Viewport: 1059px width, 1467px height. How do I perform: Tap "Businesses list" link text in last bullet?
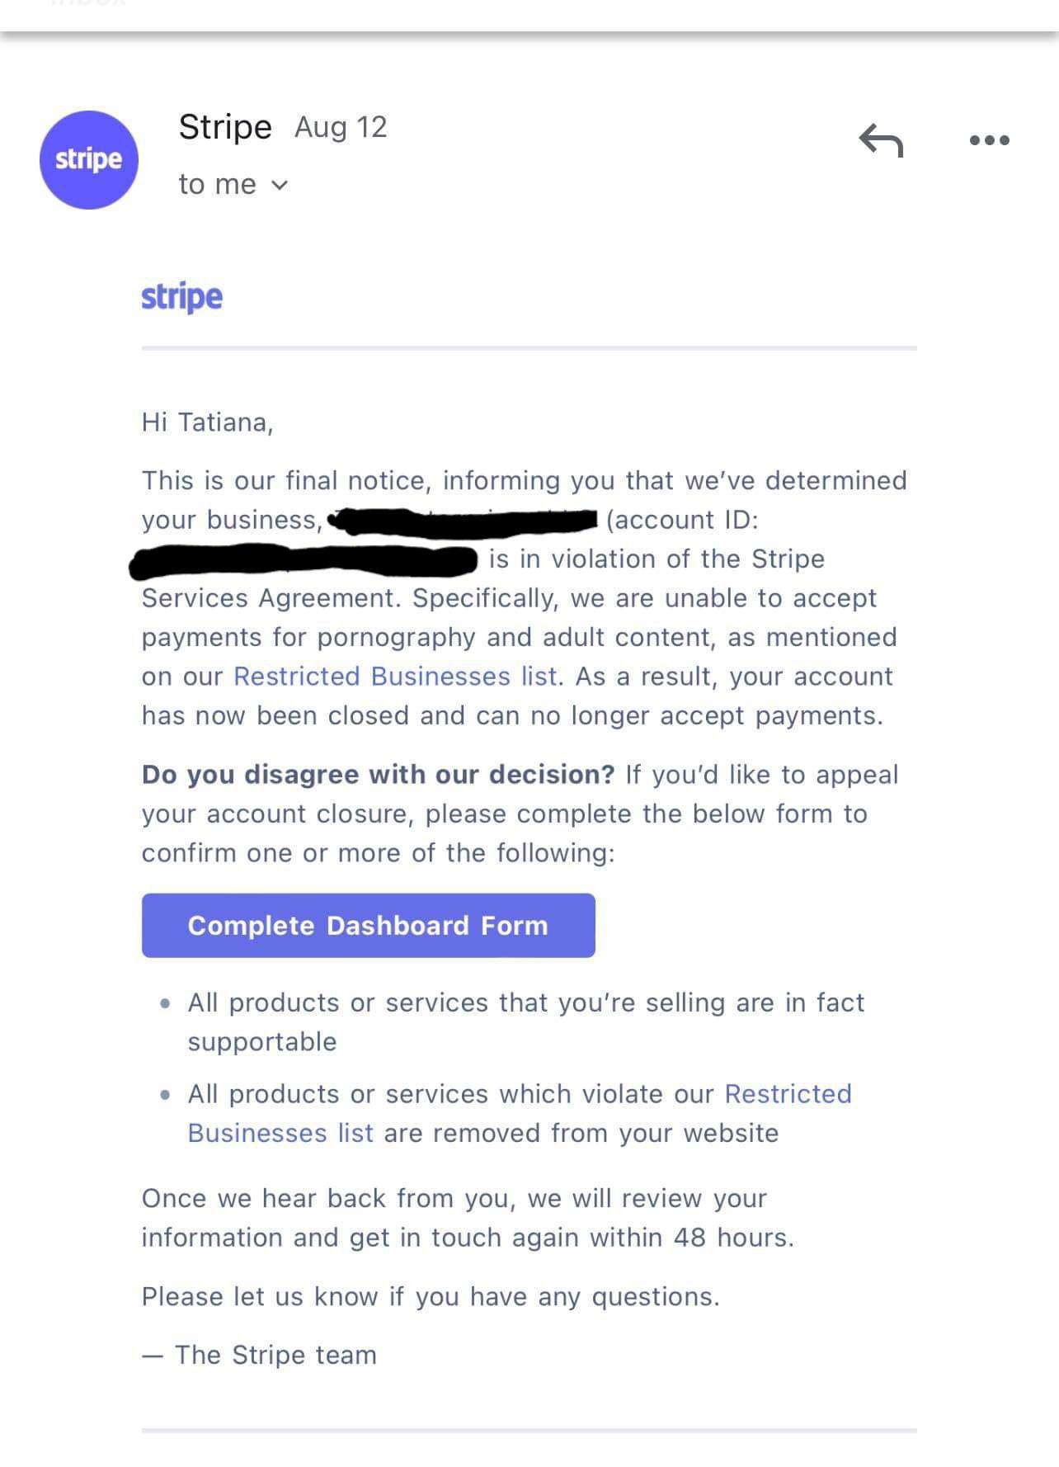[280, 1133]
